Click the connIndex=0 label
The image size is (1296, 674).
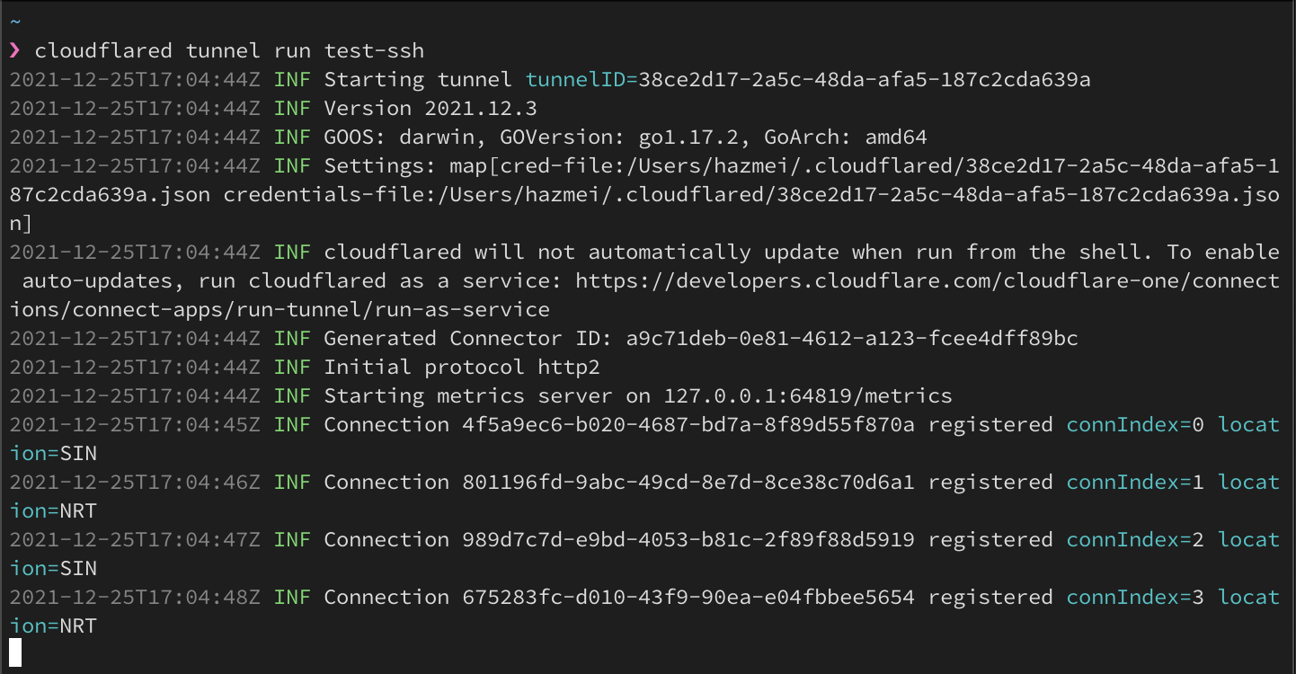(x=1134, y=424)
